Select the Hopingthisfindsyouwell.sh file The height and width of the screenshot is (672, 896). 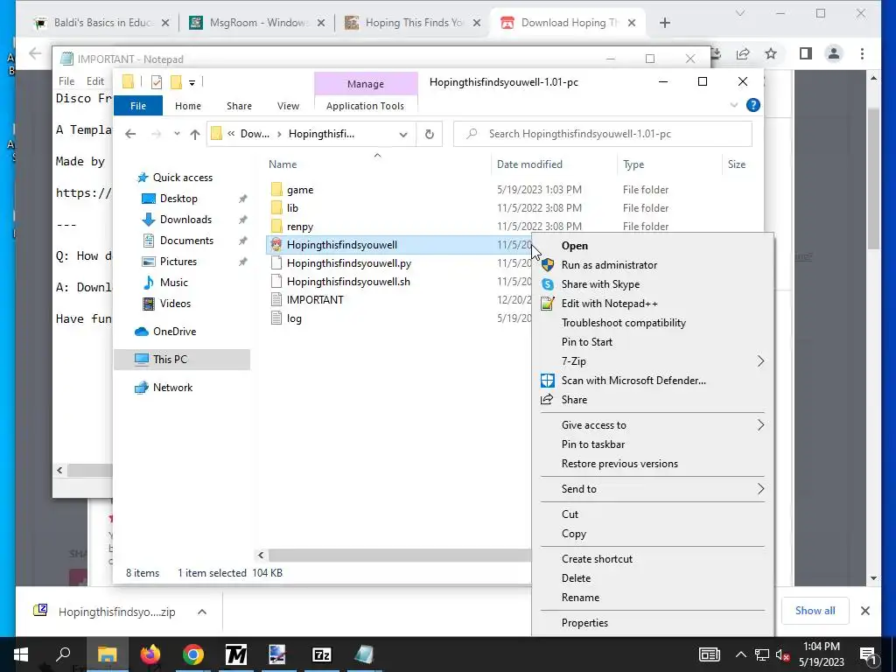348,281
